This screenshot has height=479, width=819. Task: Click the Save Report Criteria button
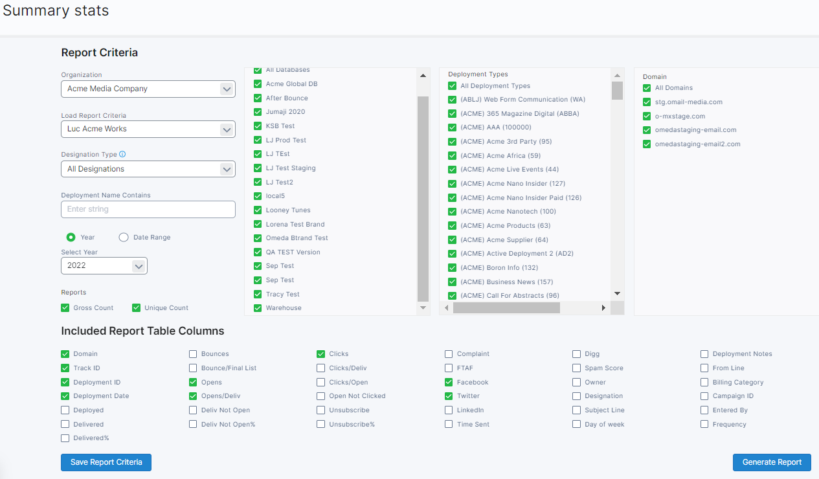[x=106, y=462]
